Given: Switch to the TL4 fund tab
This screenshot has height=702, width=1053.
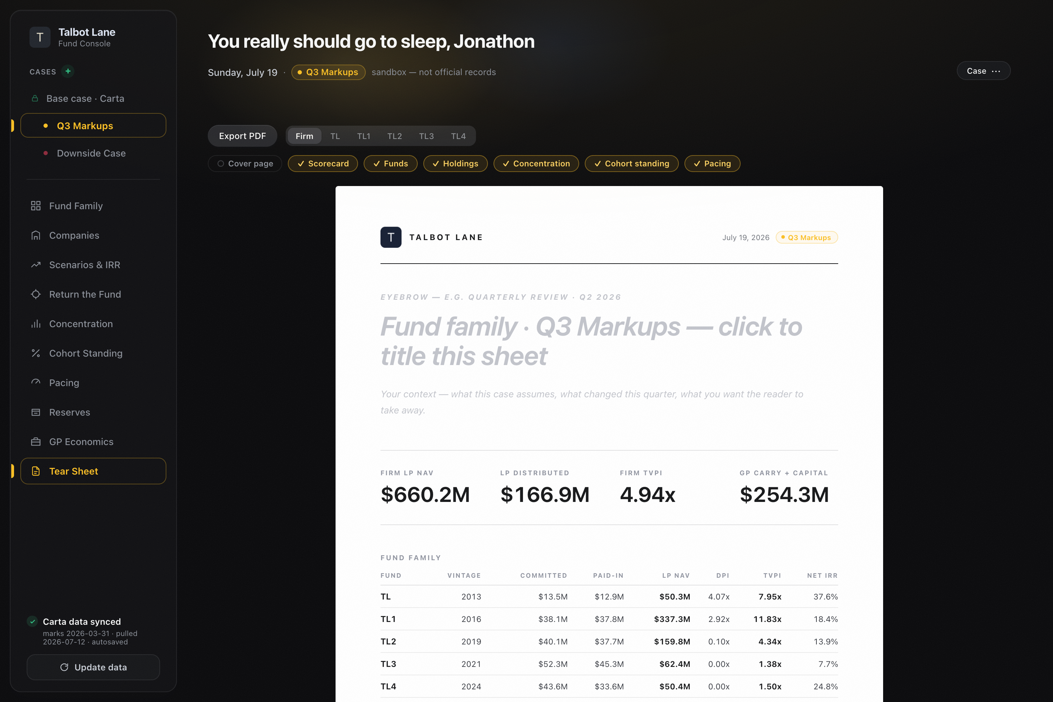Looking at the screenshot, I should (x=458, y=136).
